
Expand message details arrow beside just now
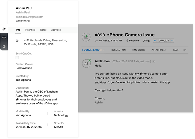(154, 62)
